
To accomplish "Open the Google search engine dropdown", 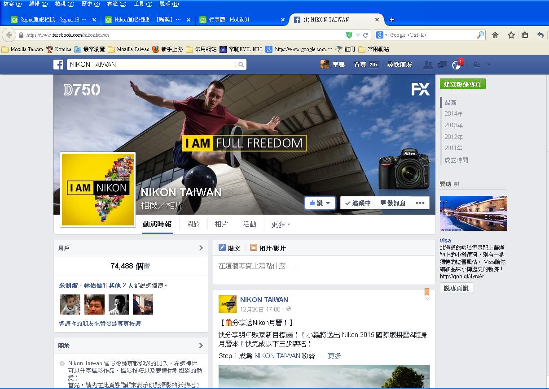I will coord(381,35).
